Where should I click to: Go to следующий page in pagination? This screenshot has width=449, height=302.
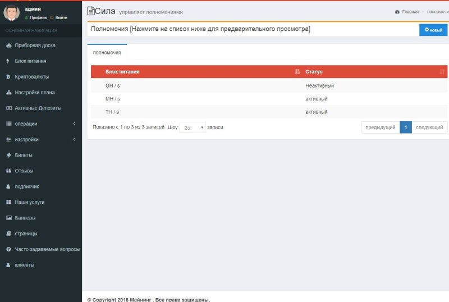tap(429, 127)
